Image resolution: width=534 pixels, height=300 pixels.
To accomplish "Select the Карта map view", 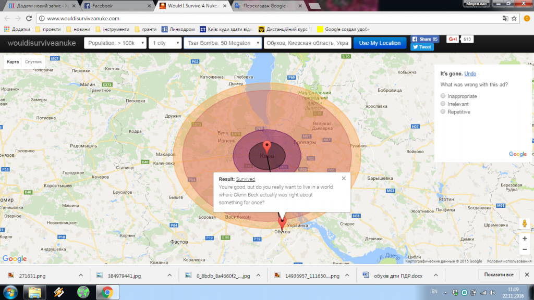I will click(x=13, y=62).
